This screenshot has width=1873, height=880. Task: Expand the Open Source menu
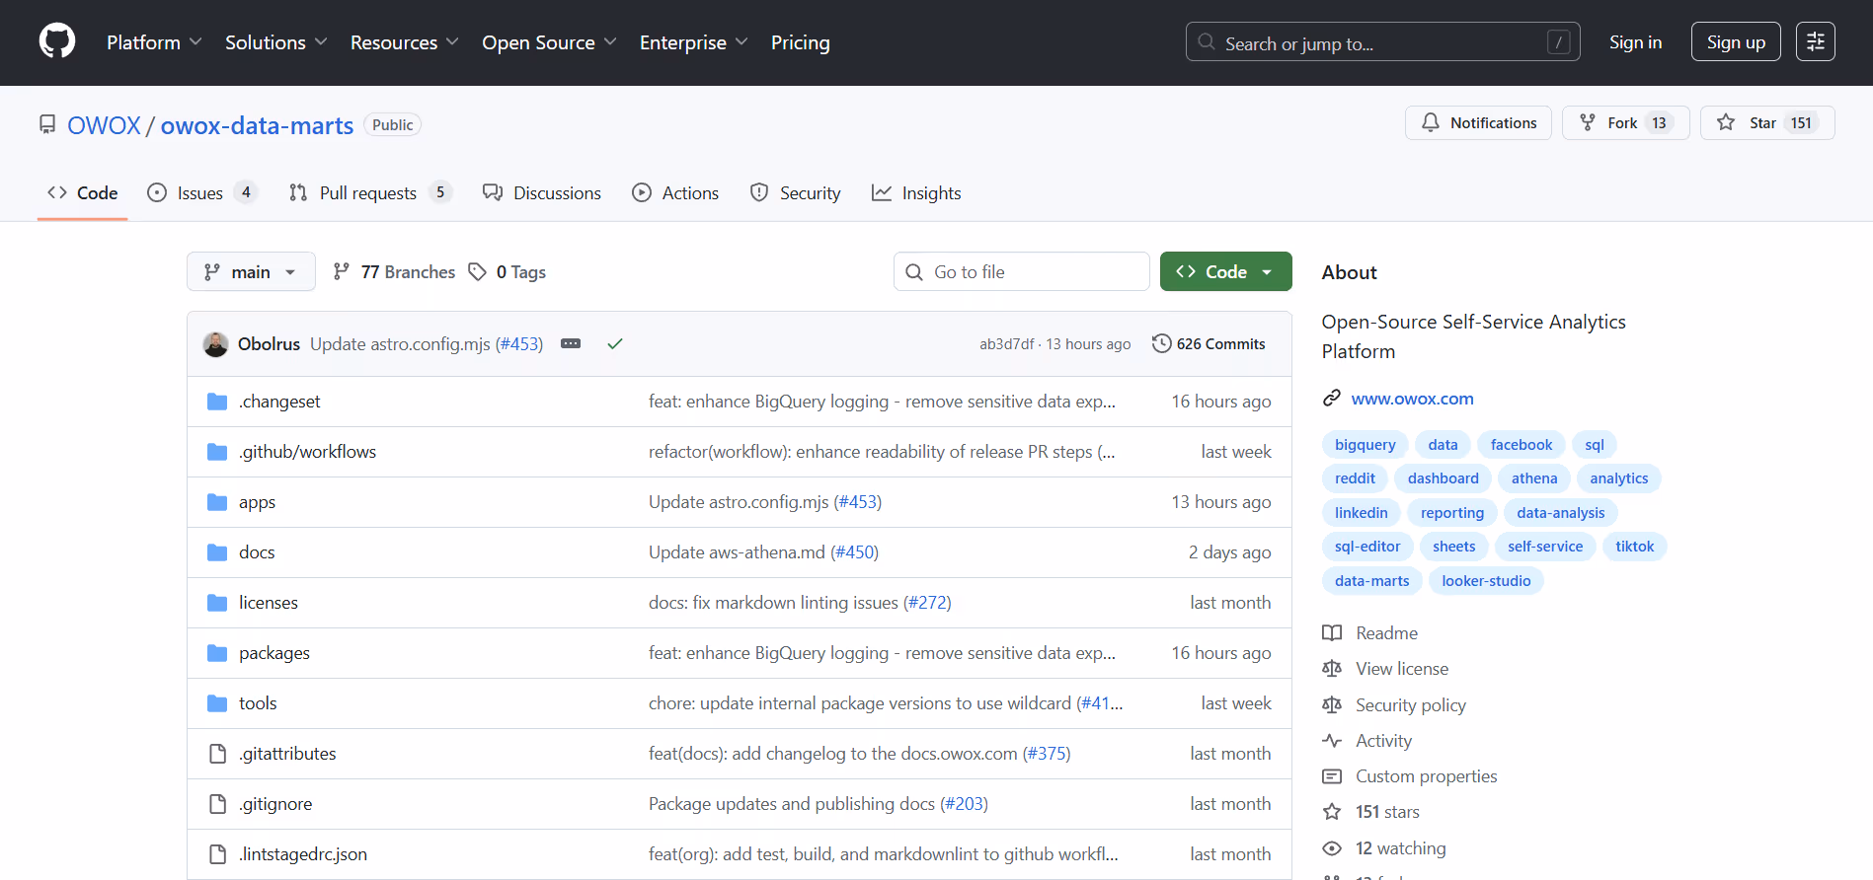(549, 42)
